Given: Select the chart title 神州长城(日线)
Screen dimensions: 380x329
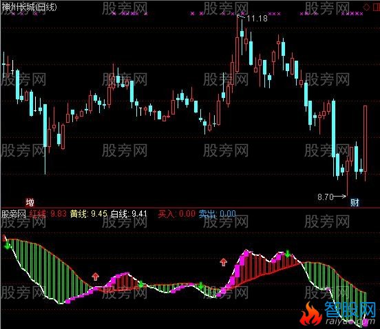Looking at the screenshot, I should tap(29, 7).
